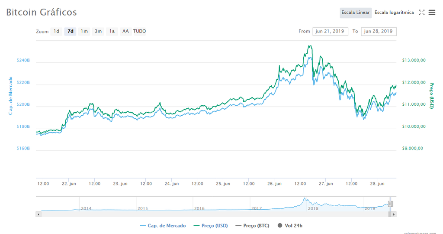Set zoom to TUDO
Viewport: 443px width, 234px height.
pyautogui.click(x=140, y=31)
